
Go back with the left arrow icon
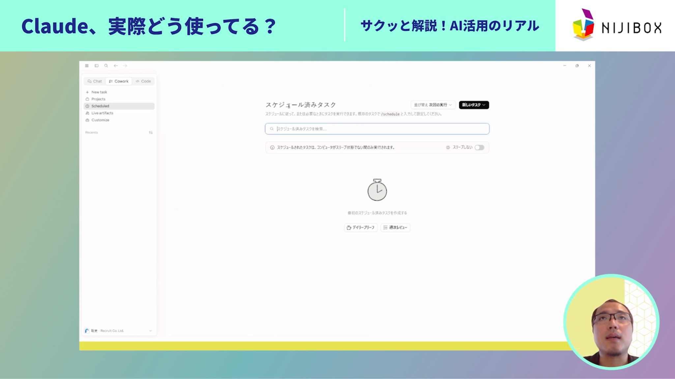pos(116,66)
